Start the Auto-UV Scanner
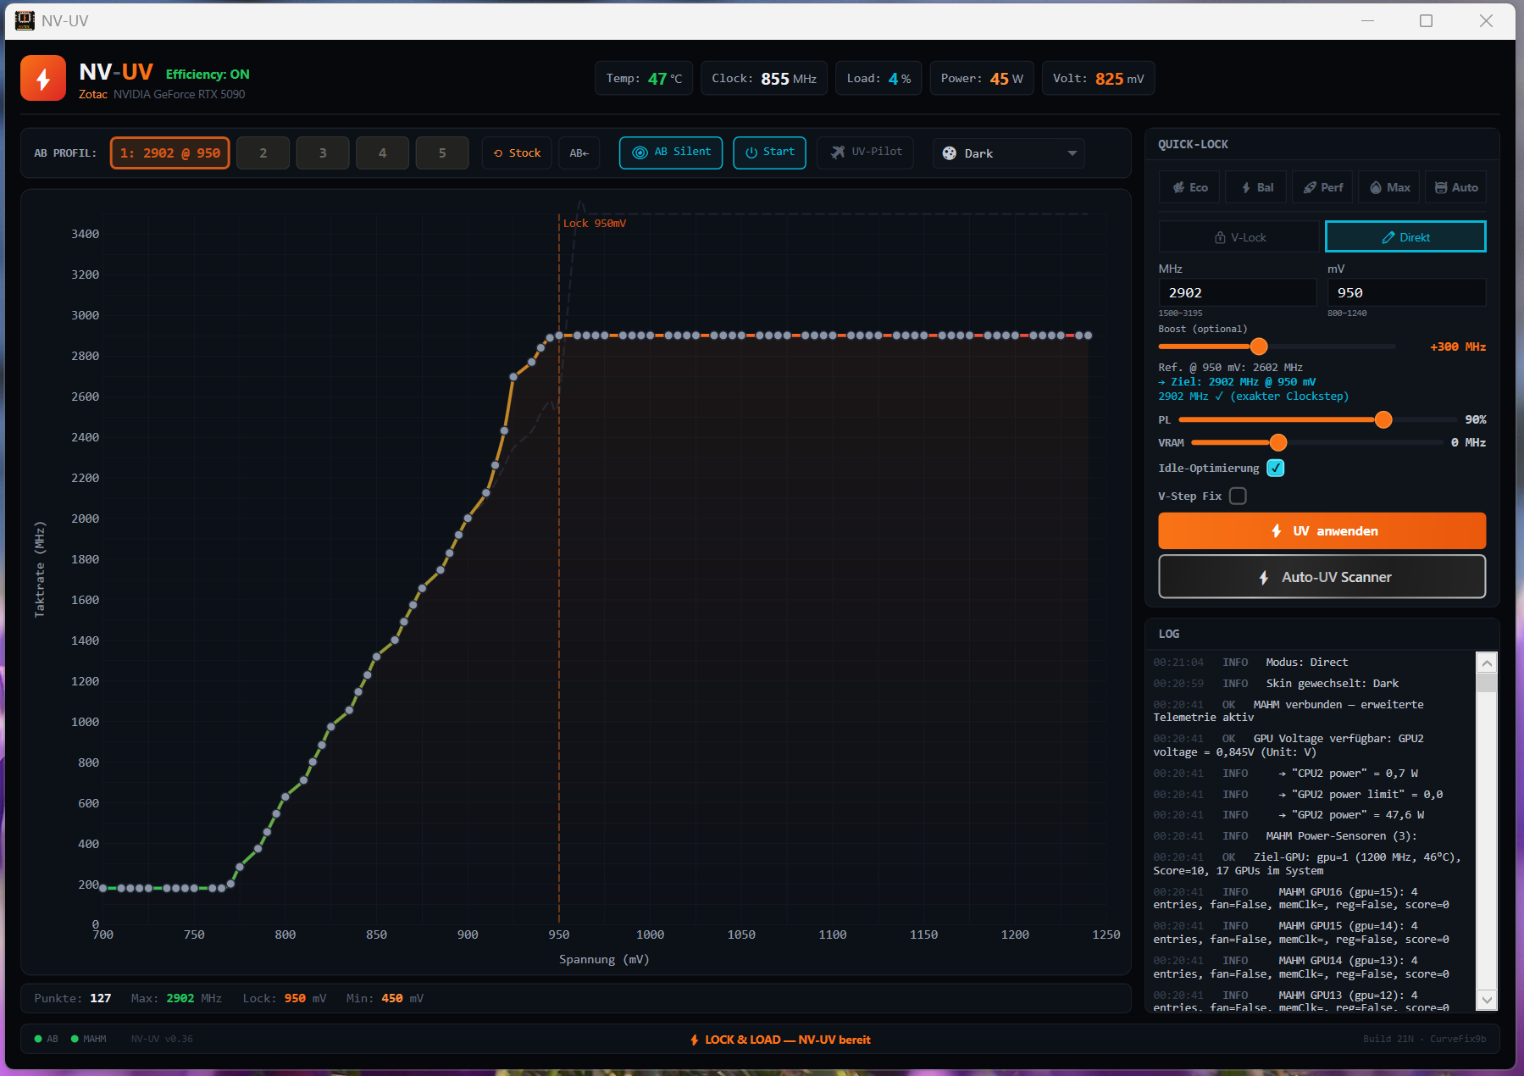1524x1076 pixels. click(x=1322, y=577)
